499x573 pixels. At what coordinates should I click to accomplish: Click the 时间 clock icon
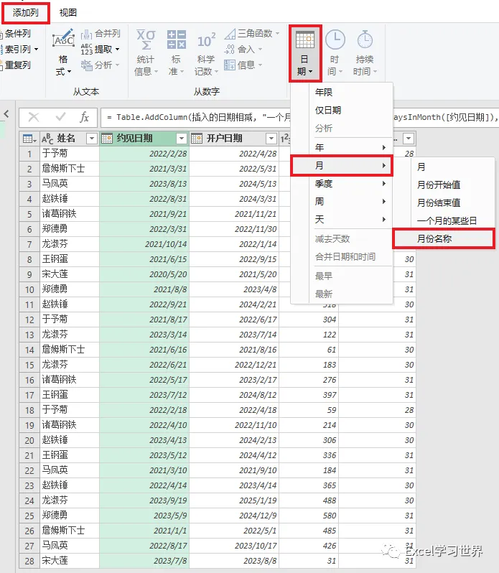(x=335, y=39)
